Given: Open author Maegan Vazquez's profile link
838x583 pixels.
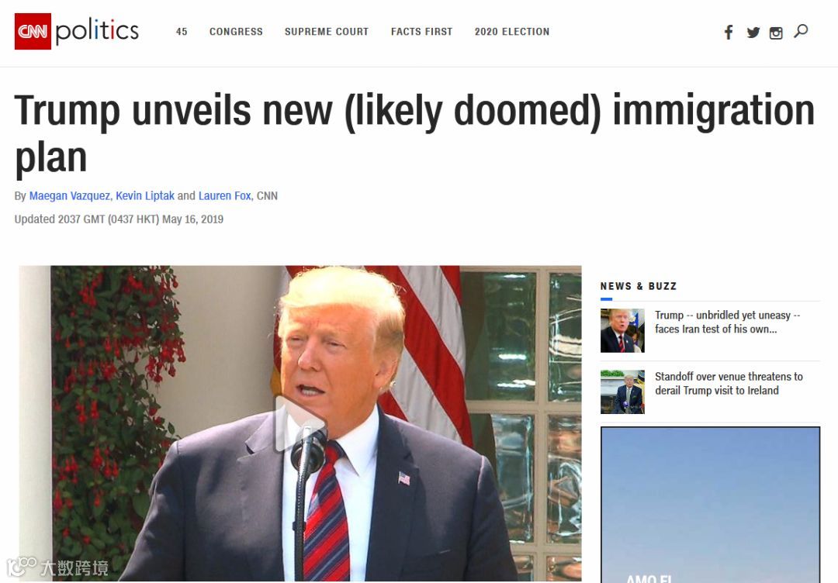Looking at the screenshot, I should click(70, 196).
